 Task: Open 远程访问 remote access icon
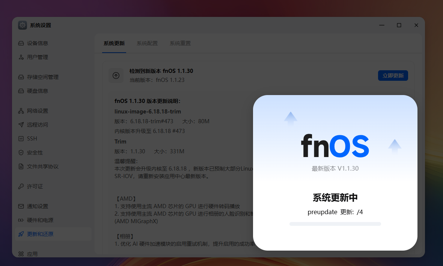point(21,124)
